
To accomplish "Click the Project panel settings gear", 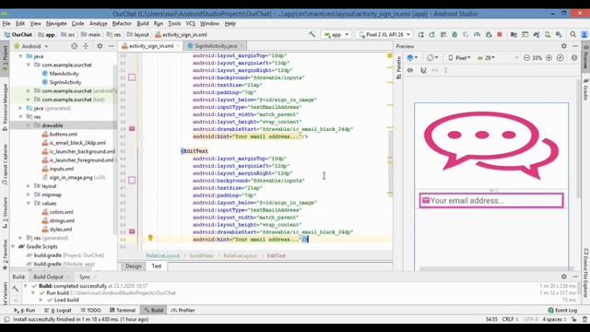I will [100, 46].
